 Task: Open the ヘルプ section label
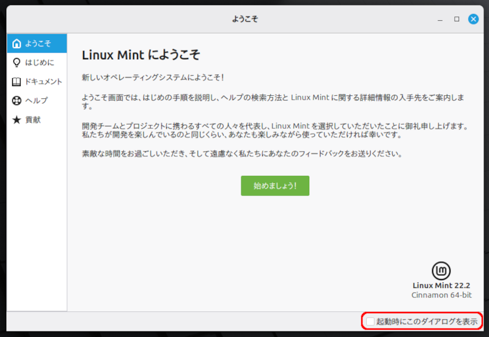37,101
